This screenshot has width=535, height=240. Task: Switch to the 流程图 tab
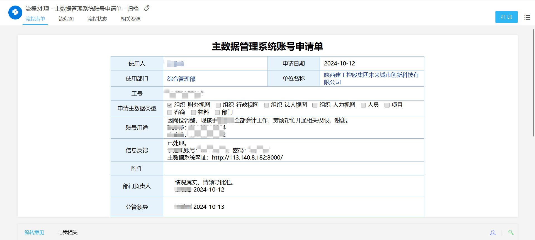(x=66, y=19)
